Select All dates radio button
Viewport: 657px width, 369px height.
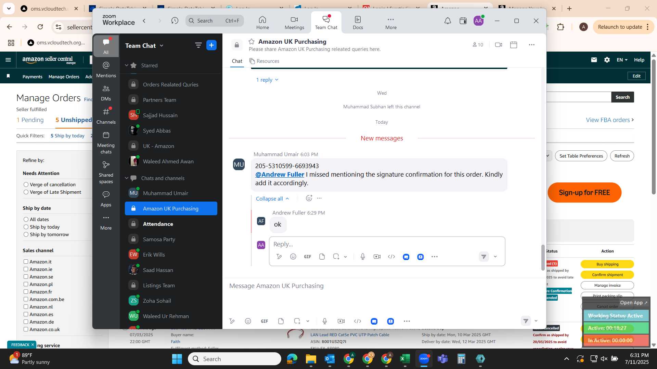(26, 219)
